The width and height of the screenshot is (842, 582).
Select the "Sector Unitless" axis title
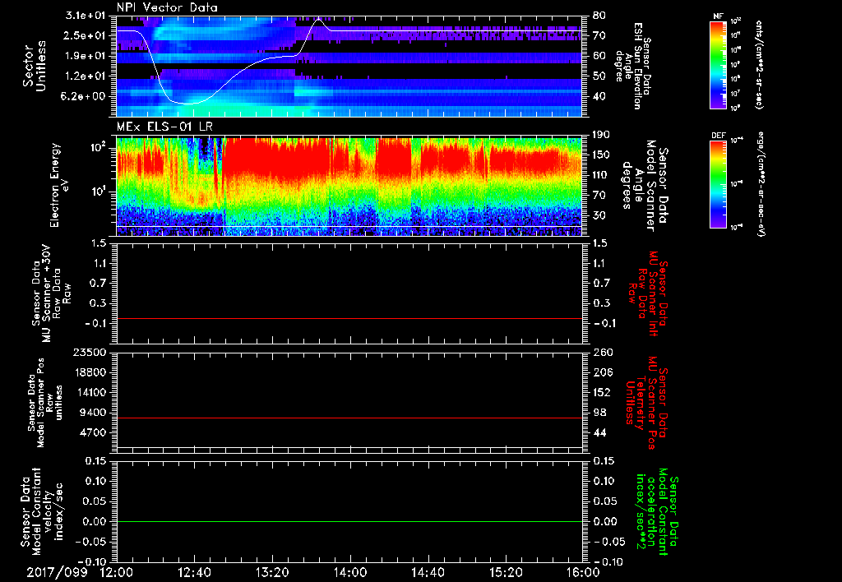click(35, 66)
